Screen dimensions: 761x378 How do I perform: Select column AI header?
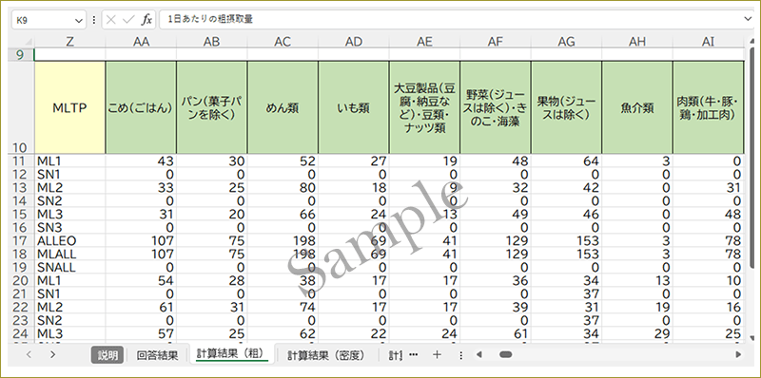point(708,42)
